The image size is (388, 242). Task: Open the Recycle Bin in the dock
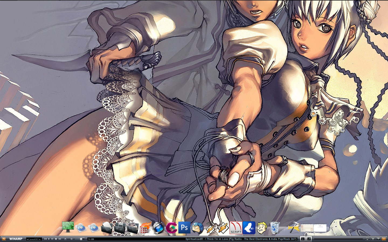point(275,228)
